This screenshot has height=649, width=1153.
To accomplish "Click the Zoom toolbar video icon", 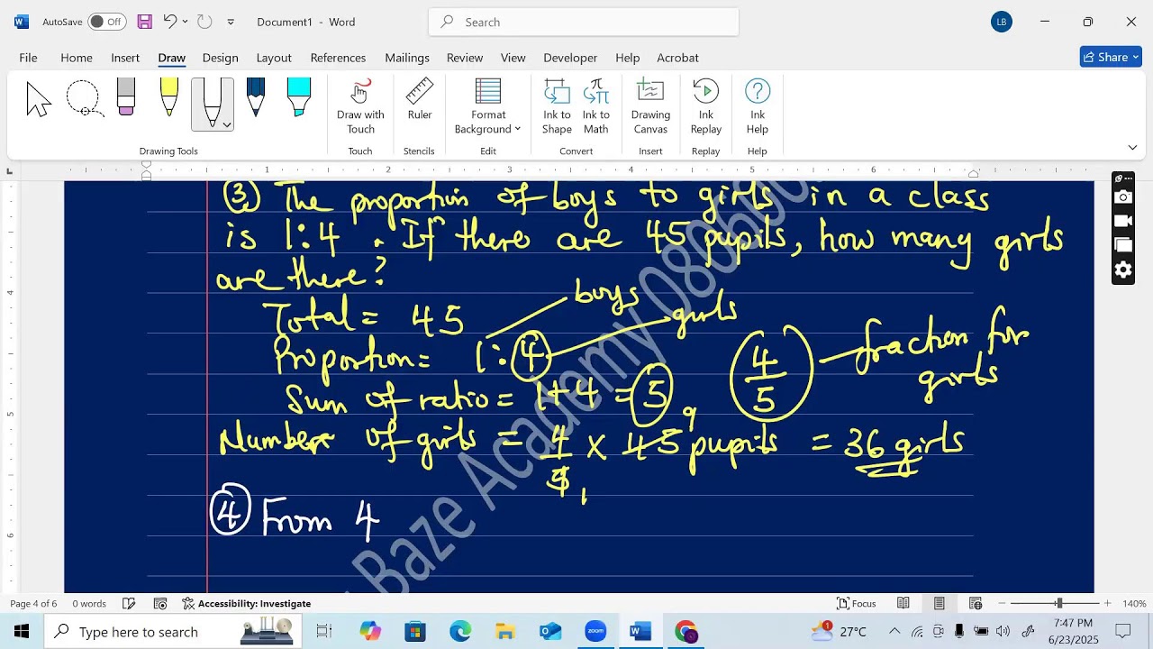I will (x=1122, y=221).
